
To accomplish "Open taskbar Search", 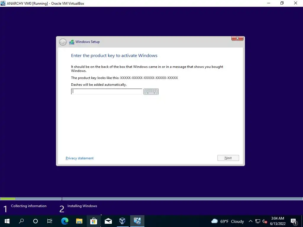I will [21, 221].
